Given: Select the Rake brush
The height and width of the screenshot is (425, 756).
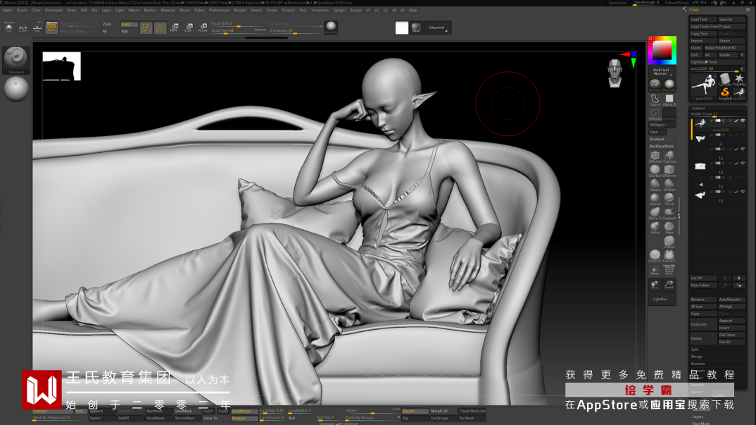Looking at the screenshot, I should (669, 227).
